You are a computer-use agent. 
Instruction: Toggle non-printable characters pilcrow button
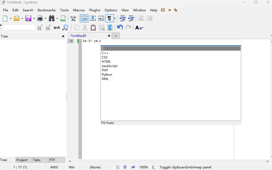(110, 18)
